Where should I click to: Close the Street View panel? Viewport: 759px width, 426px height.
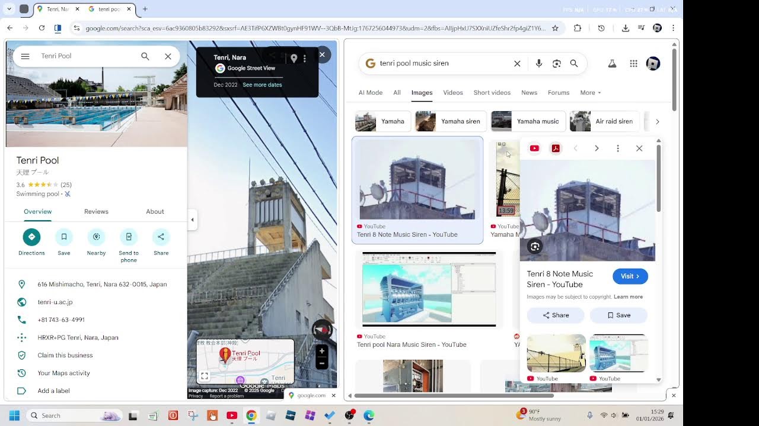pos(322,54)
